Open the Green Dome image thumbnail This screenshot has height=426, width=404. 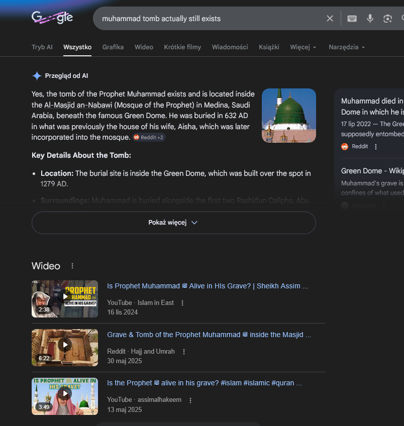tap(289, 116)
